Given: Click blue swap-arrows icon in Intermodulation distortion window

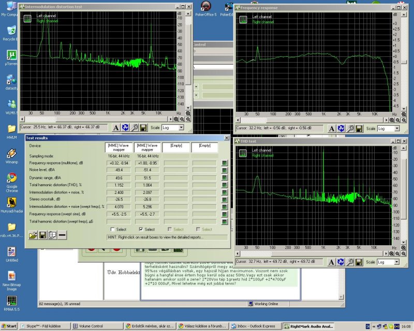Looking at the screenshot, I should [x=125, y=128].
